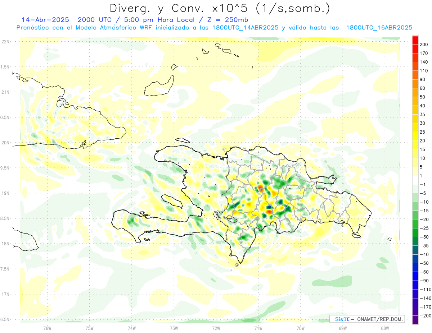Click the "17N" latitude label
The width and height of the screenshot is (432, 333).
point(5,295)
